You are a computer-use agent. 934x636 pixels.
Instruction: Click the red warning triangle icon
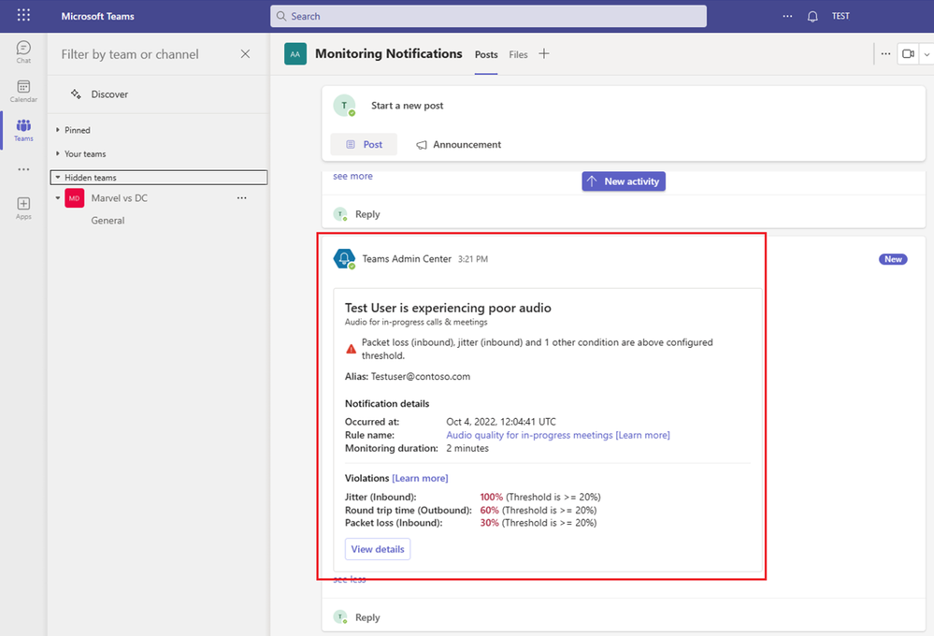click(351, 349)
